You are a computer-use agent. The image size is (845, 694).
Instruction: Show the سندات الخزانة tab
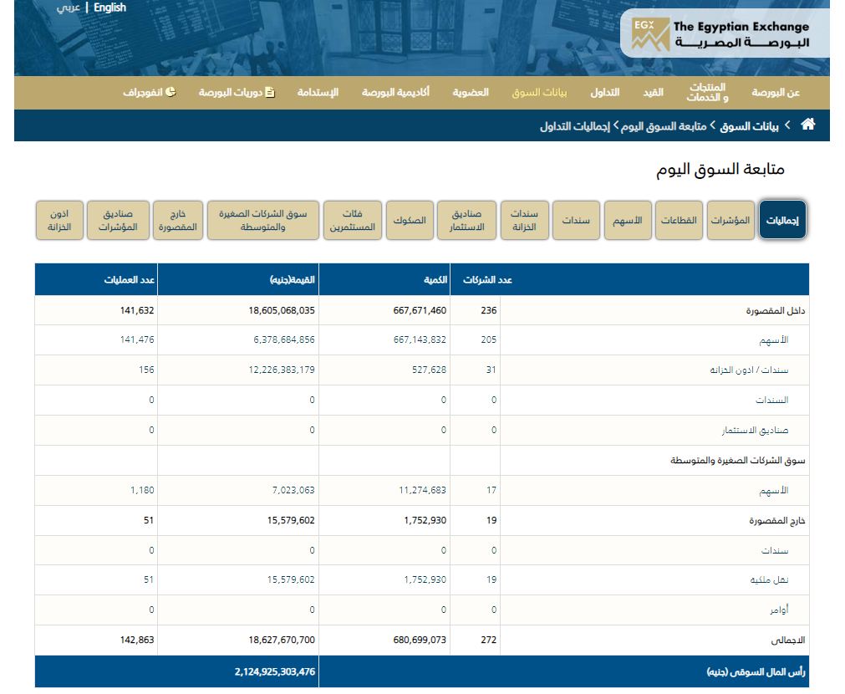524,220
